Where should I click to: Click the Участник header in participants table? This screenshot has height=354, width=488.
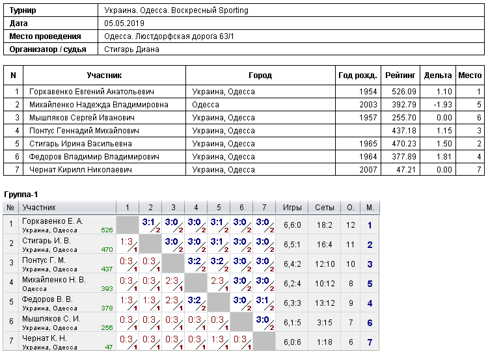pyautogui.click(x=104, y=75)
